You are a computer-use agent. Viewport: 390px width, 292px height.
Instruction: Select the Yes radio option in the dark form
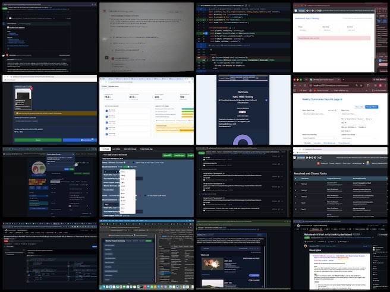click(x=15, y=132)
